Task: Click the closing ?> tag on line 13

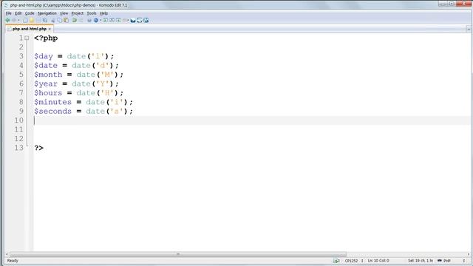Action: [x=39, y=148]
